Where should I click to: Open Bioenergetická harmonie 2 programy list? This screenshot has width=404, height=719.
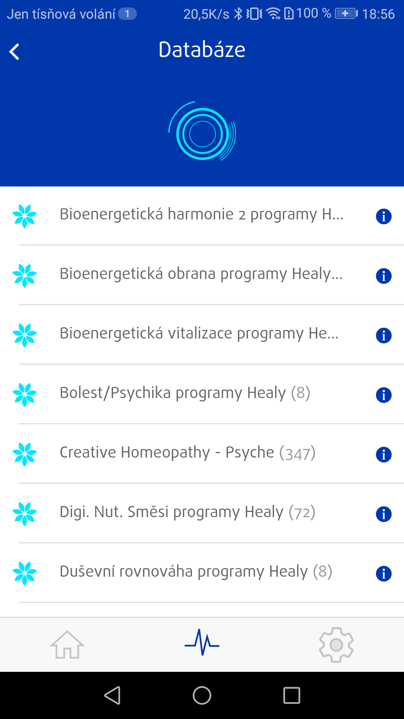pos(201,215)
